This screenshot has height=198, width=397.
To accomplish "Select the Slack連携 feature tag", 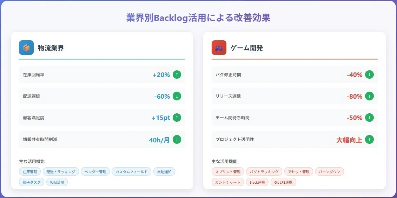I will (257, 182).
